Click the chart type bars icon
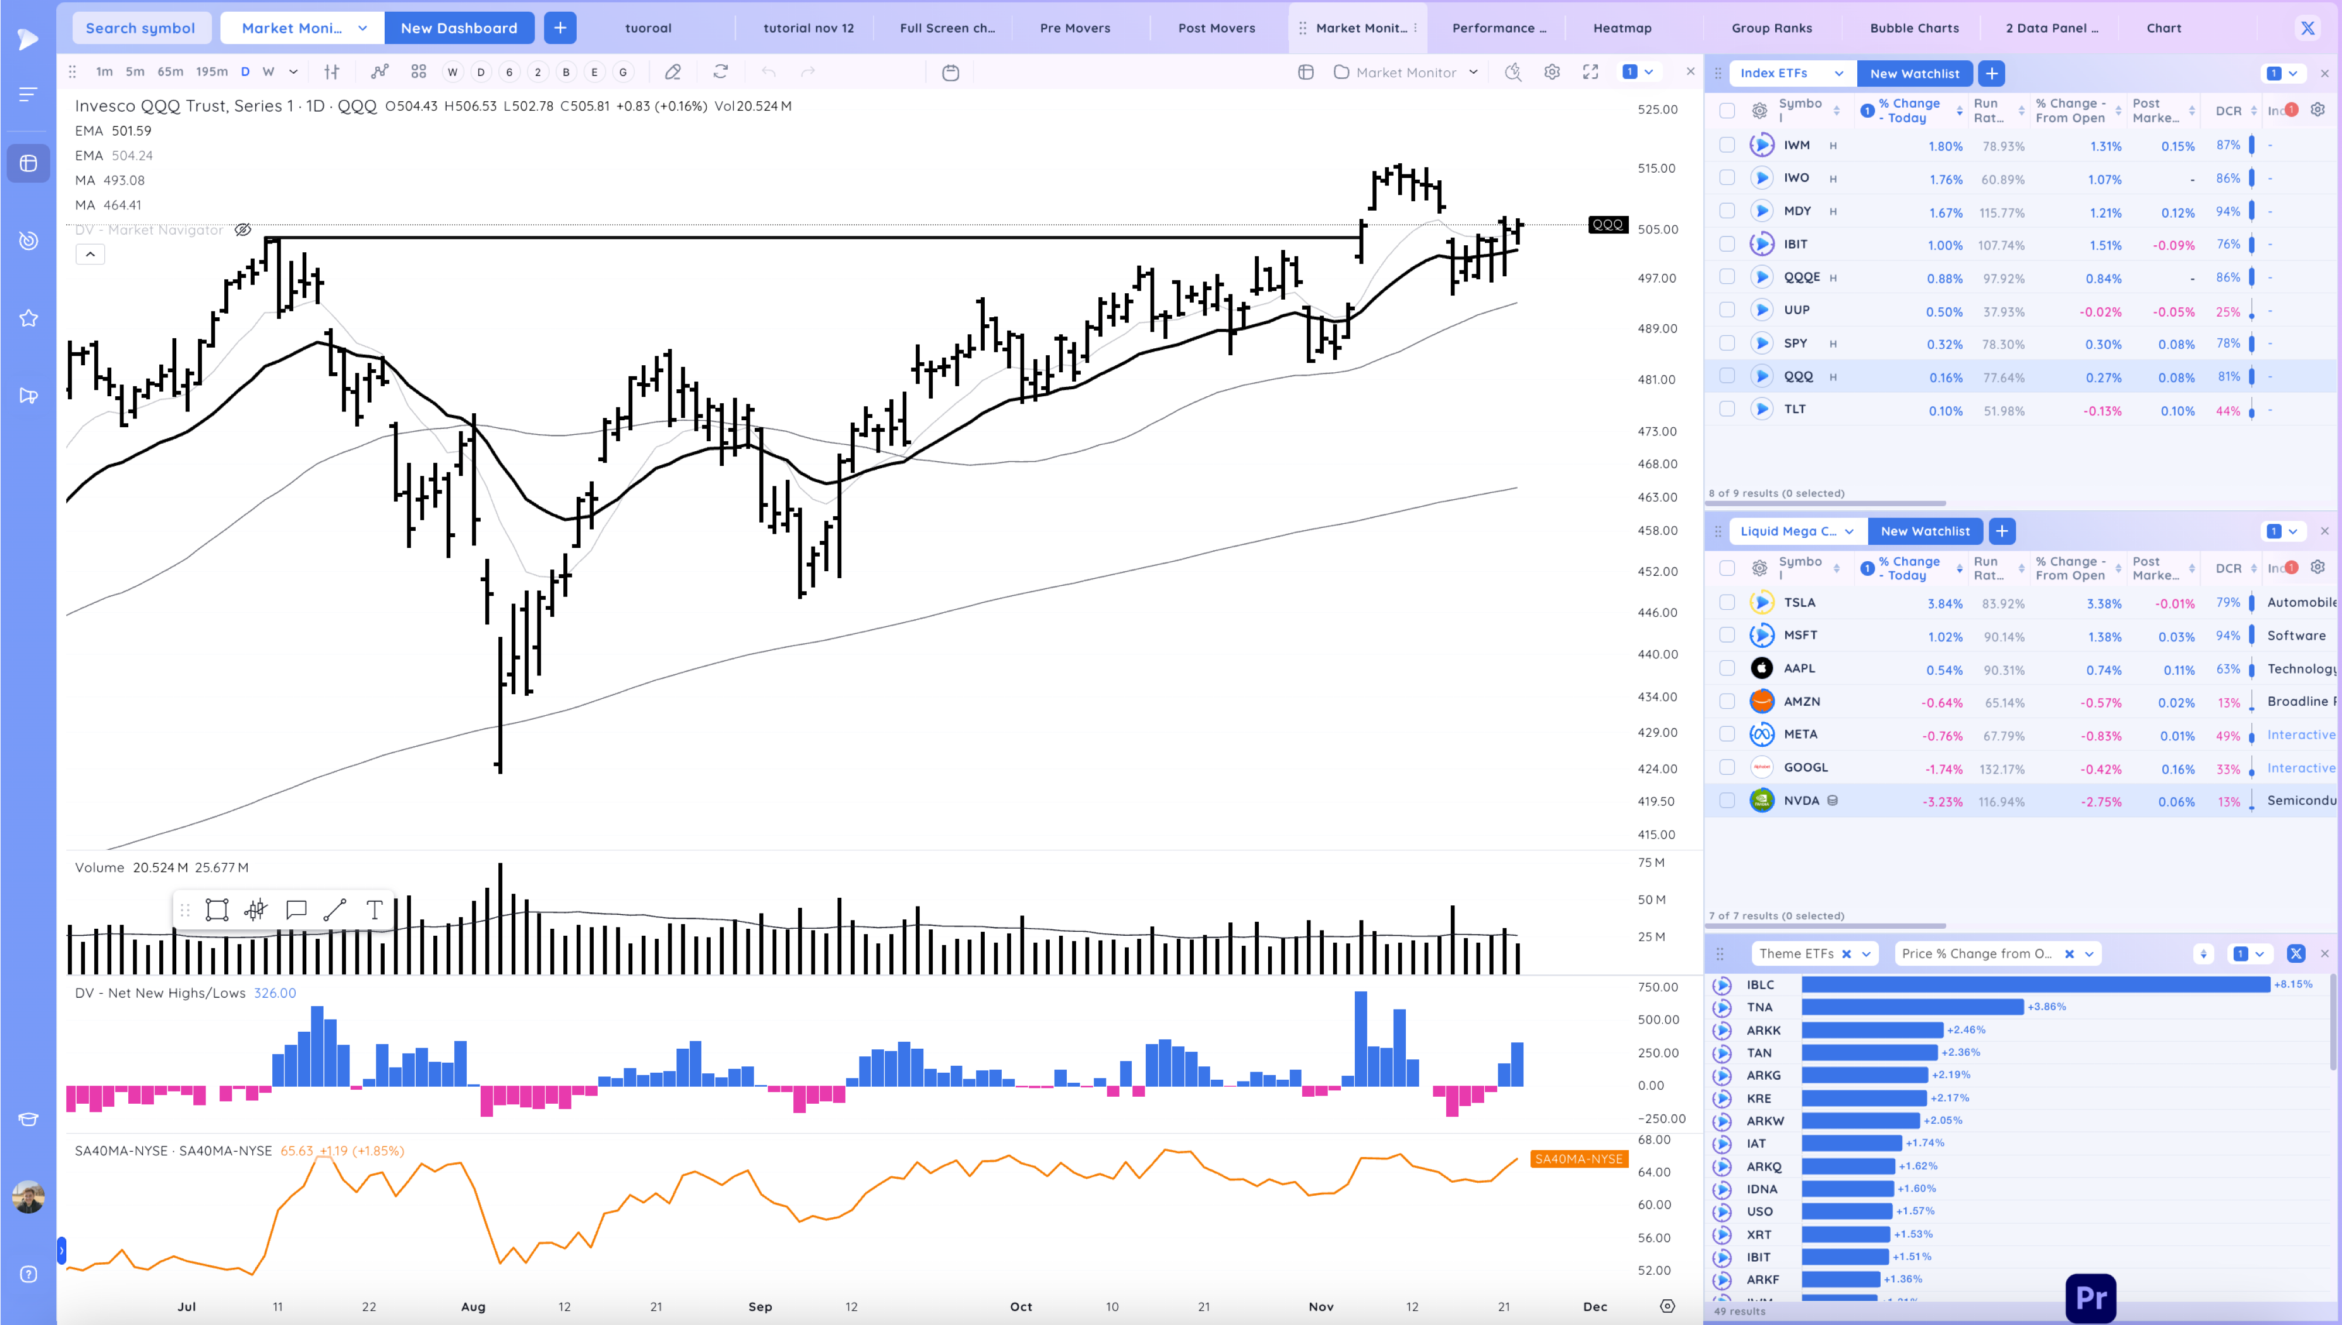2342x1325 pixels. point(332,72)
